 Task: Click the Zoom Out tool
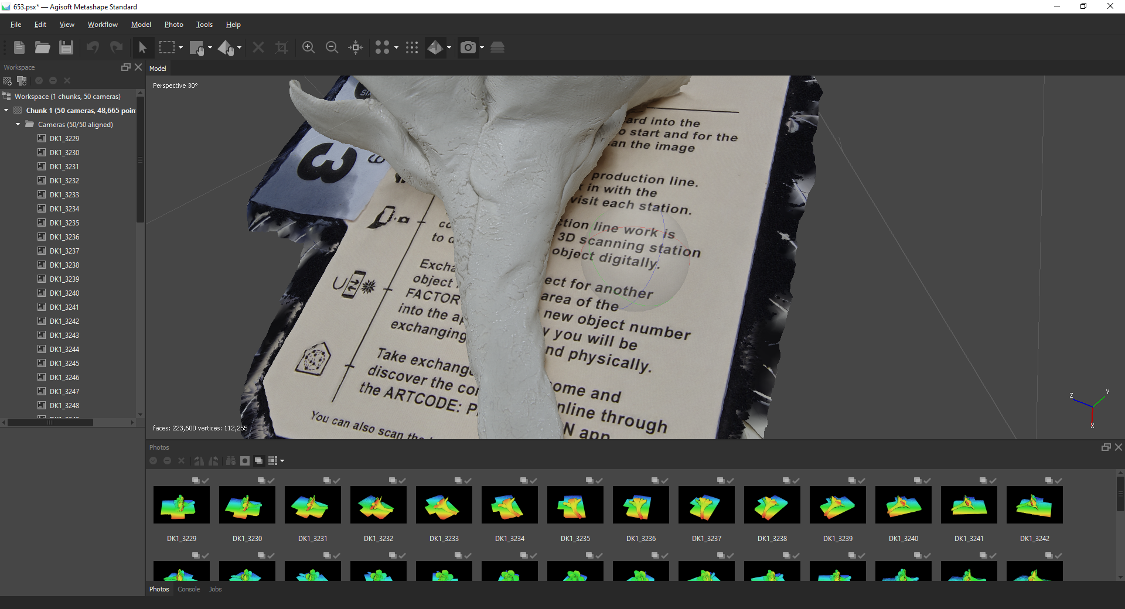[x=332, y=47]
